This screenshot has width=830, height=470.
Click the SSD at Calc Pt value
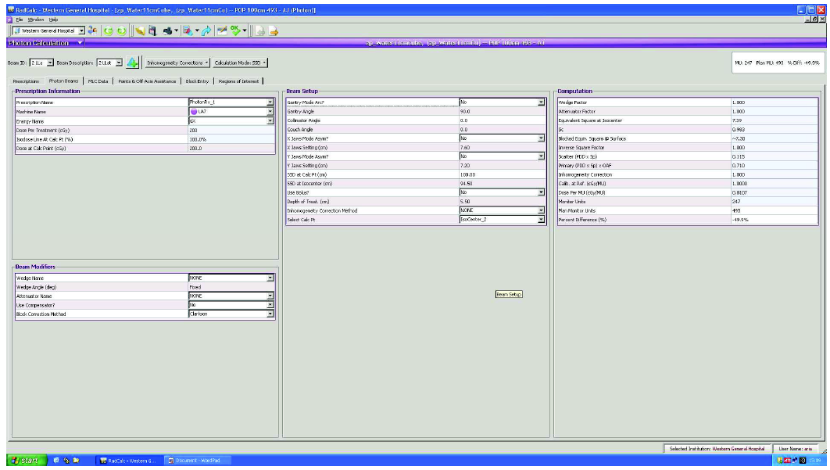pos(503,174)
